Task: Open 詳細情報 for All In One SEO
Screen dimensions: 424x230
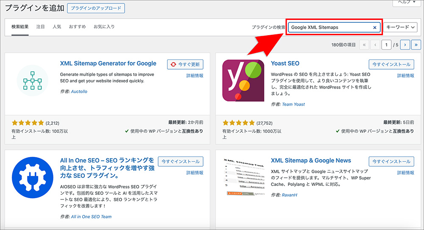Action: 195,173
